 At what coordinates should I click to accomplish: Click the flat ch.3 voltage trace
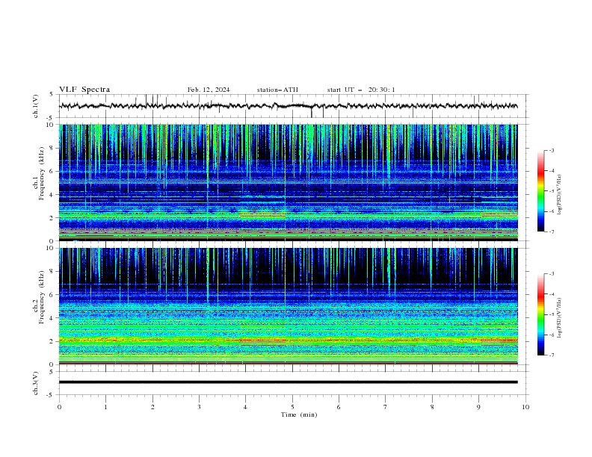(x=288, y=382)
